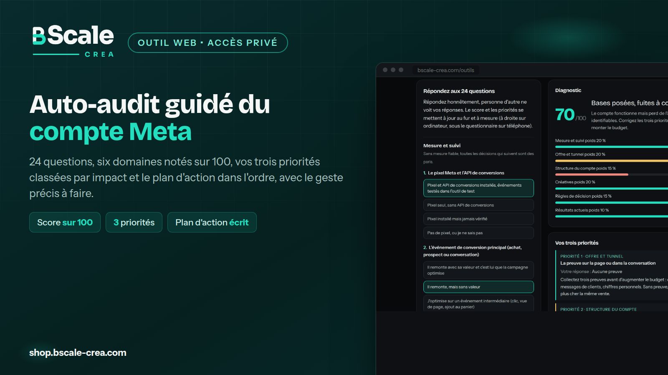The image size is (668, 375).
Task: Click the Répondez aux 24 questions heading
Action: [x=459, y=91]
